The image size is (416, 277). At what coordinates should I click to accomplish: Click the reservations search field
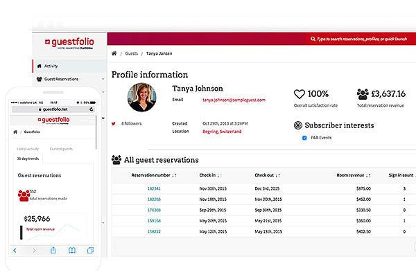(x=361, y=39)
